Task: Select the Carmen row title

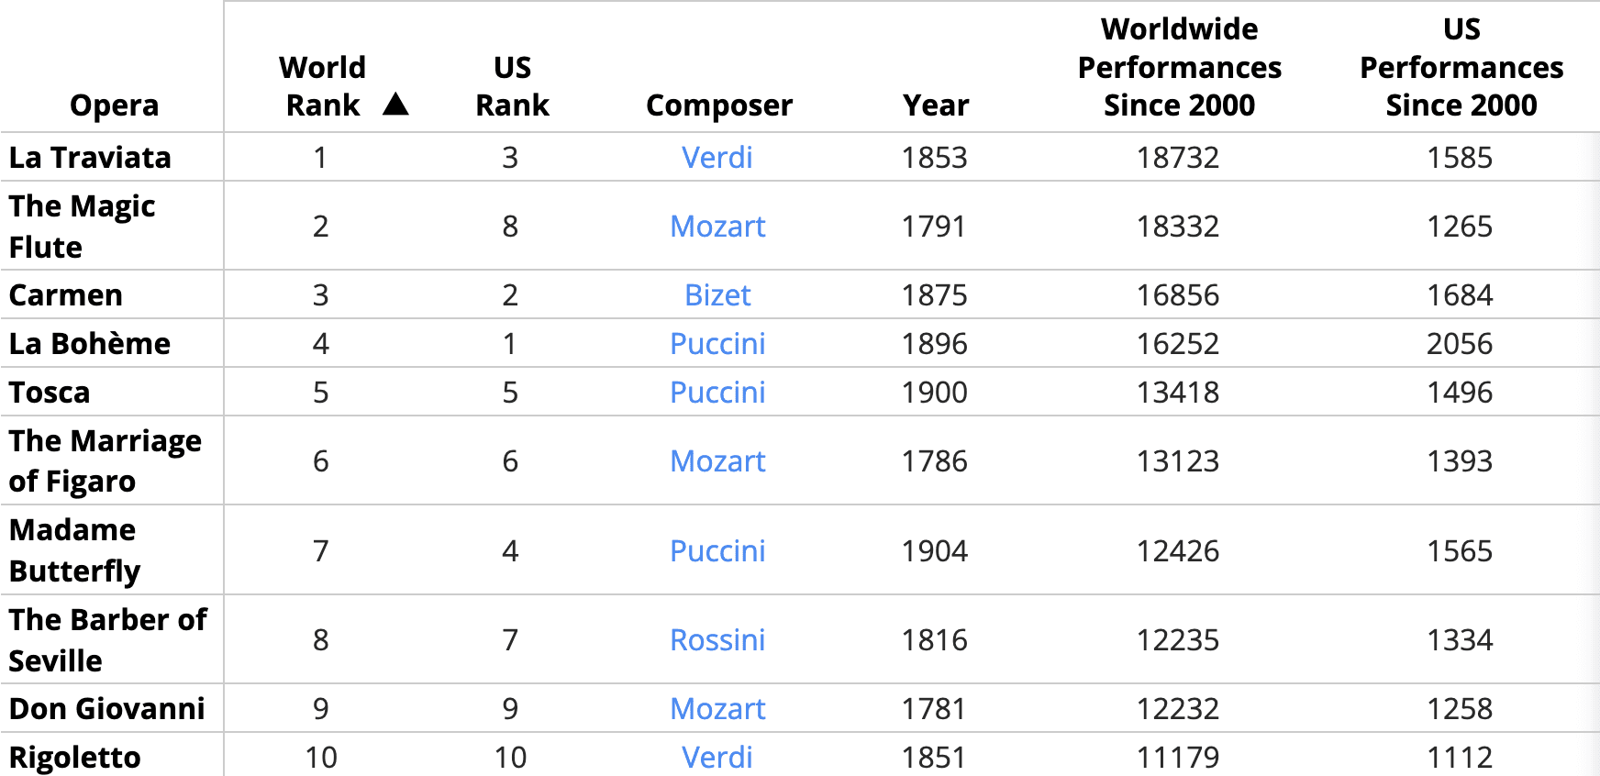Action: point(66,295)
